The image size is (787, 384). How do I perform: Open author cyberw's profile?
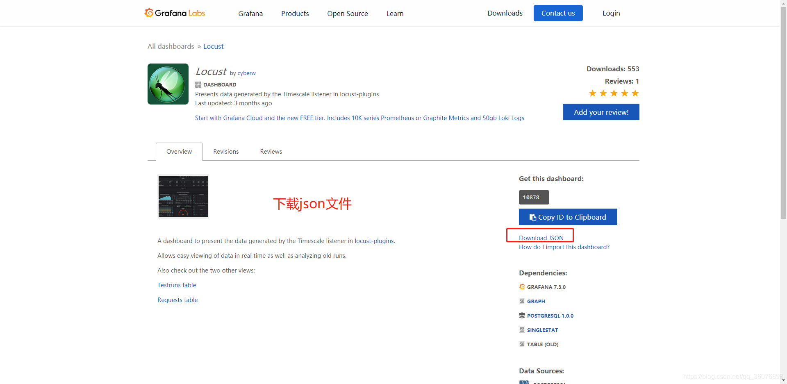point(246,73)
